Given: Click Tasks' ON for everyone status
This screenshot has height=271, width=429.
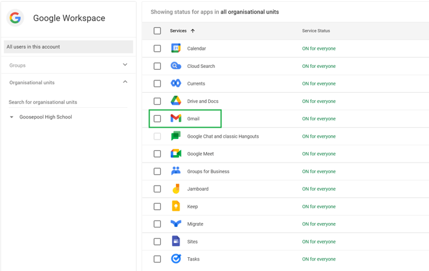Looking at the screenshot, I should tap(319, 259).
